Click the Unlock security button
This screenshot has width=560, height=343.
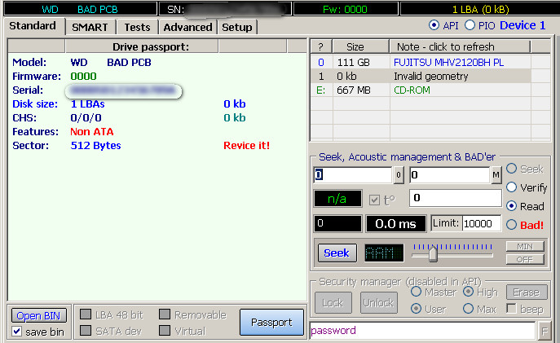pyautogui.click(x=378, y=303)
